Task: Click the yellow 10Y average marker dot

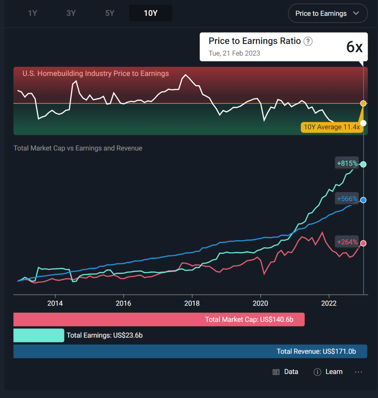Action: (x=363, y=104)
